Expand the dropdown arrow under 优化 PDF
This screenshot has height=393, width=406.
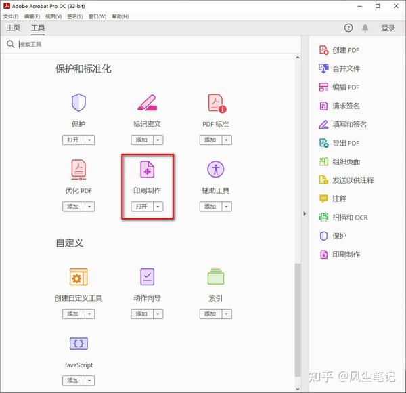(x=89, y=207)
